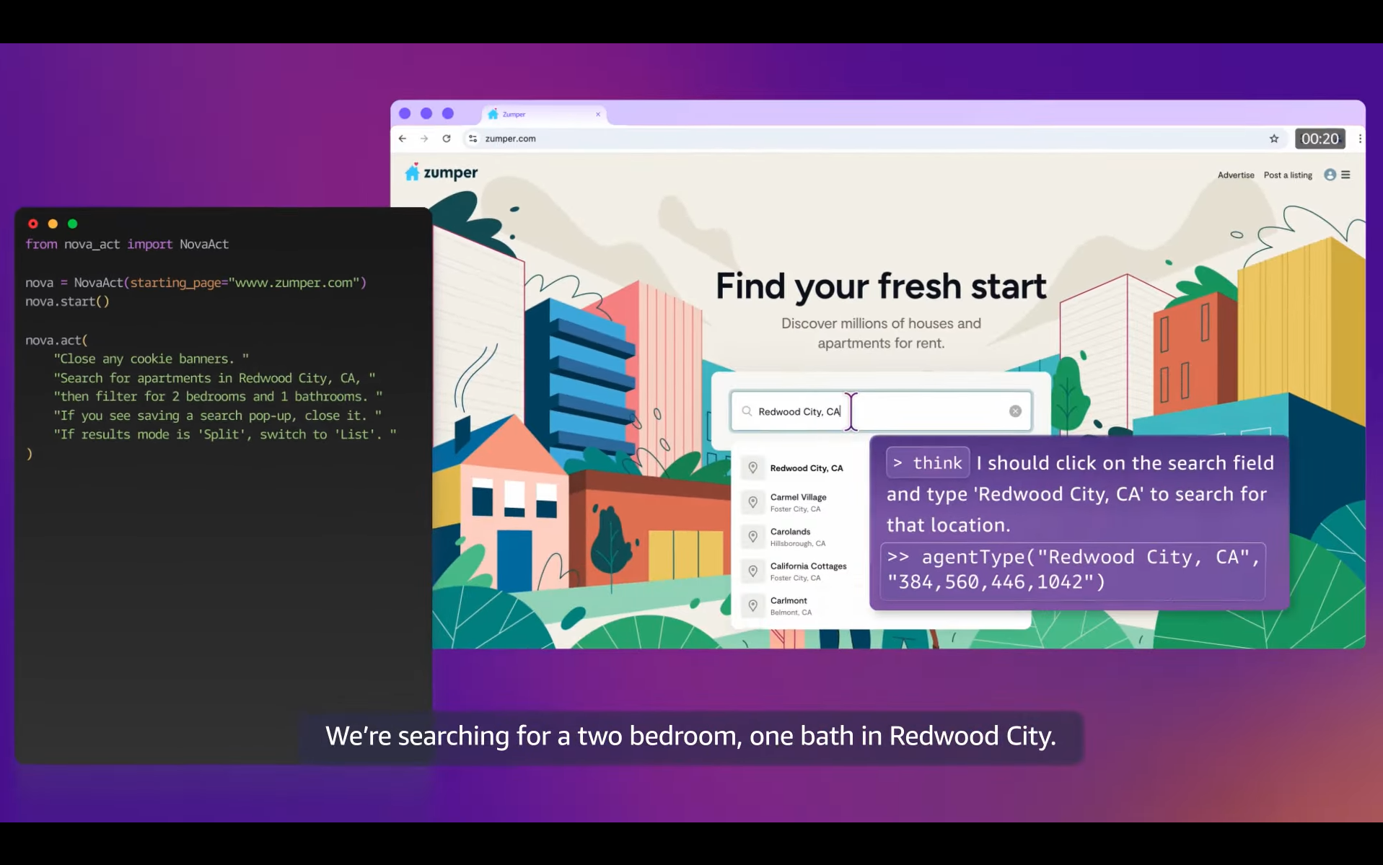This screenshot has width=1383, height=865.
Task: Click the 'then filter for 2 bedrooms' line
Action: pyautogui.click(x=218, y=397)
